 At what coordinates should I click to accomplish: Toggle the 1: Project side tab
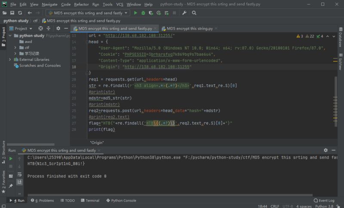tap(3, 37)
